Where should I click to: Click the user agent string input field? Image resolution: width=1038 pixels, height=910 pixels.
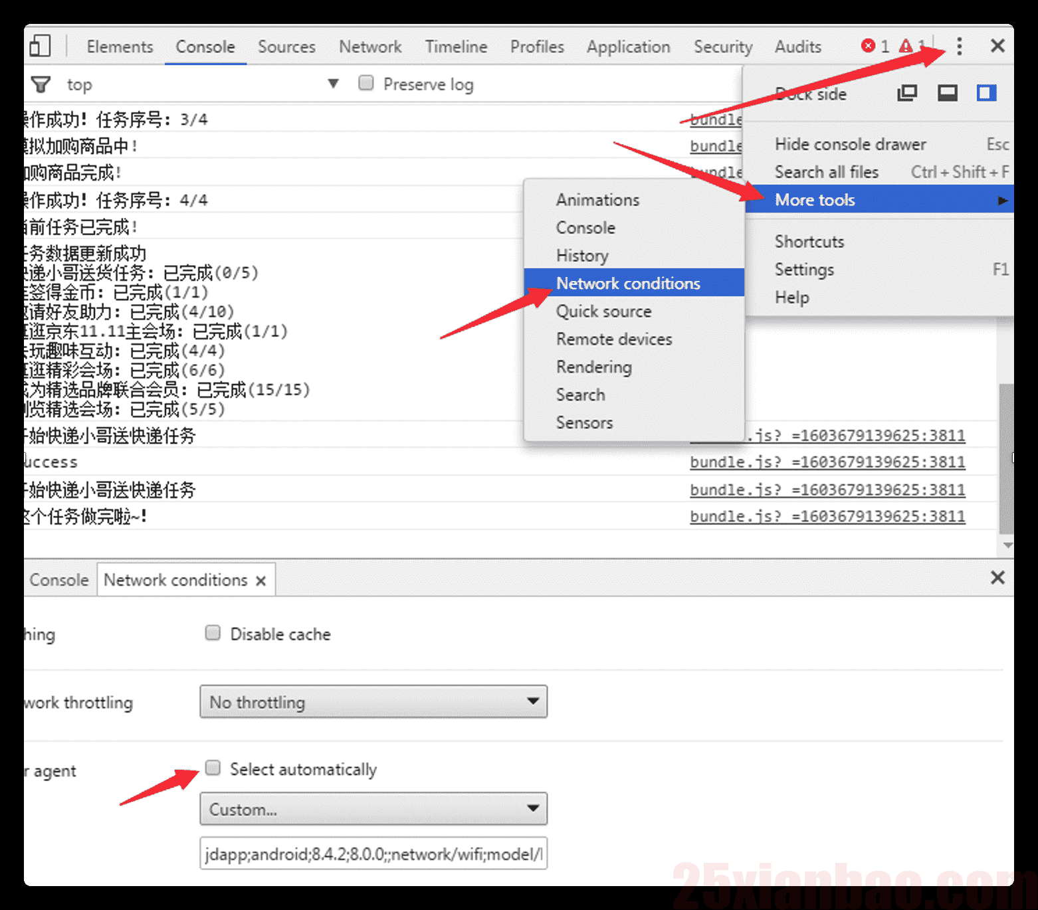click(x=373, y=853)
